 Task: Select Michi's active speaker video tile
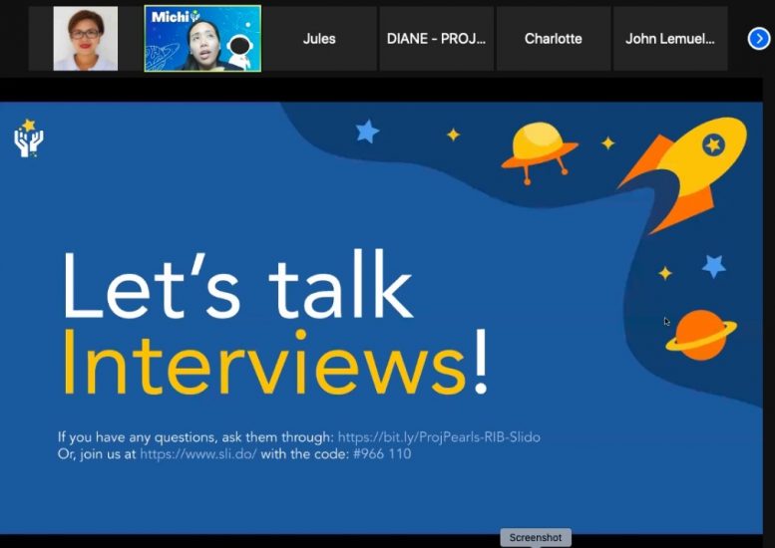(x=202, y=39)
